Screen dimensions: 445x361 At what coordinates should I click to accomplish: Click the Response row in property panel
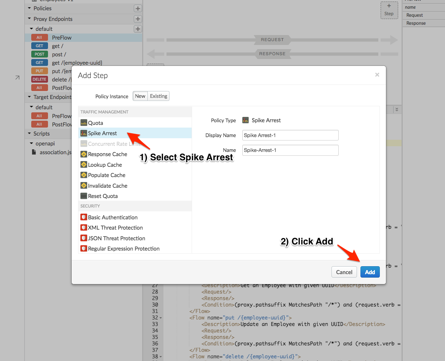click(424, 23)
